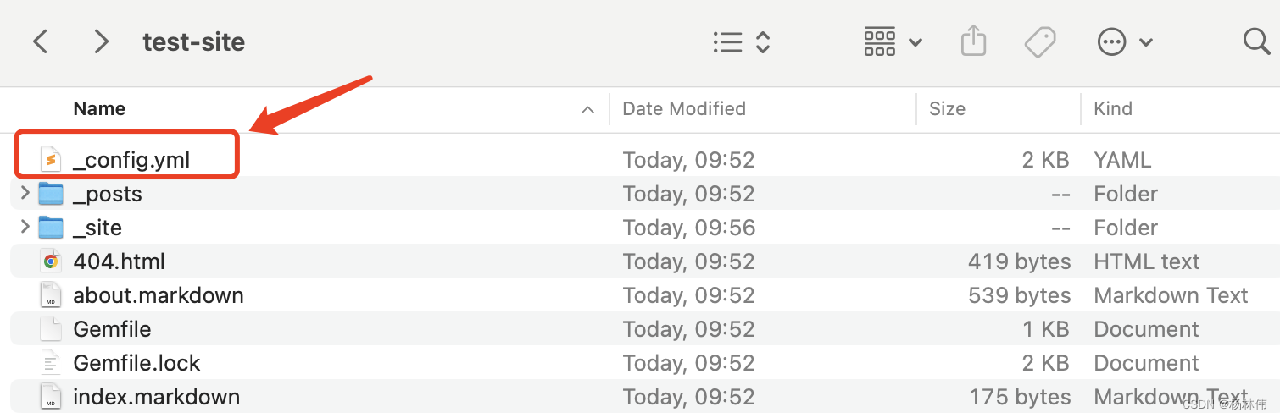Expand the _posts folder disclosure arrow
Image resolution: width=1280 pixels, height=418 pixels.
point(25,194)
